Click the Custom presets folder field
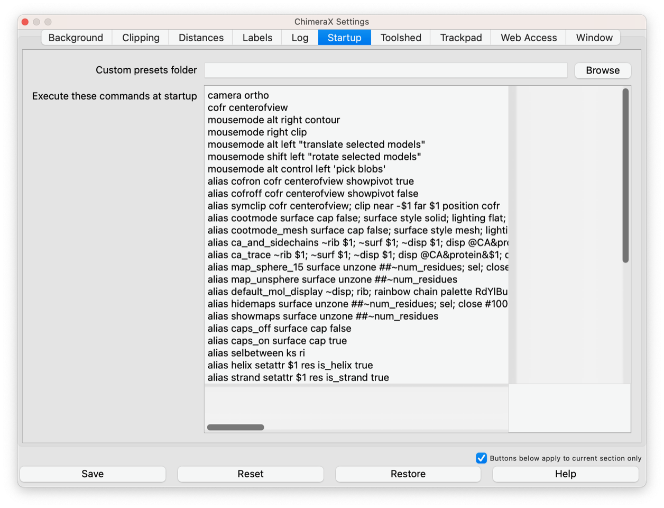This screenshot has height=508, width=664. pyautogui.click(x=385, y=70)
